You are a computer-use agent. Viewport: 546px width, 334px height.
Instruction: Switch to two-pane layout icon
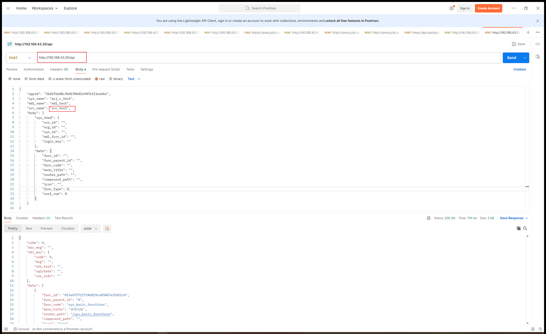click(533, 329)
